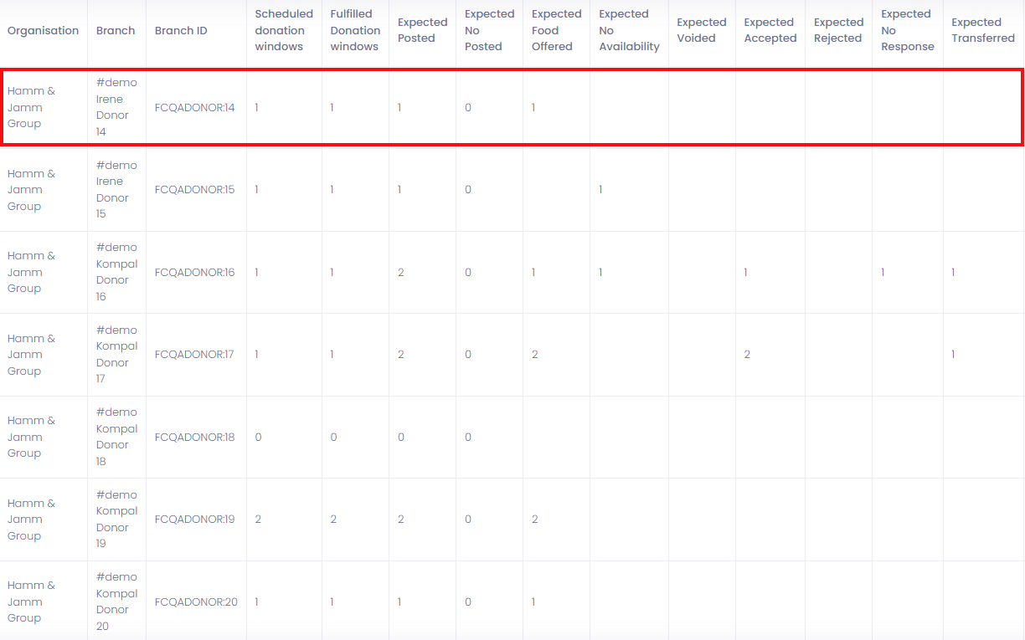1025x640 pixels.
Task: Click the #demo Irene Donor 15 branch
Action: (x=116, y=189)
